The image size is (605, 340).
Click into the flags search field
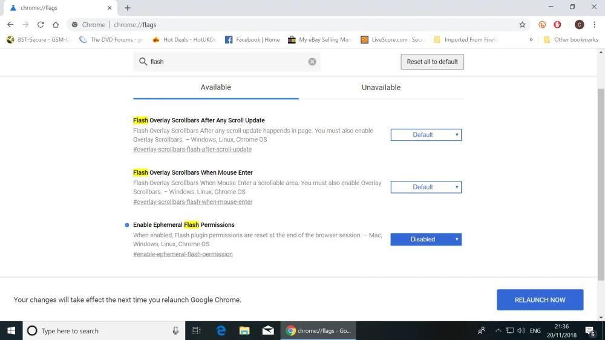[x=227, y=62]
